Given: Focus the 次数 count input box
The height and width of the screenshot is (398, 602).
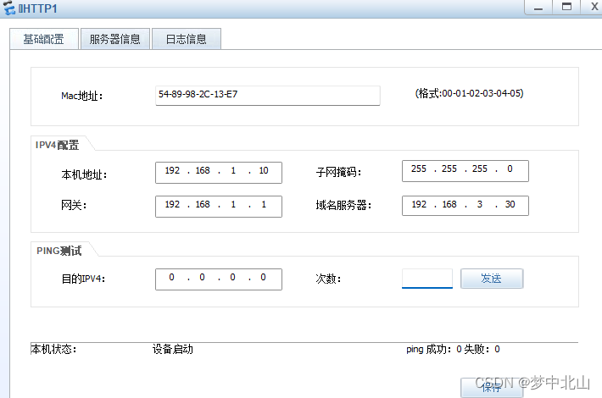Looking at the screenshot, I should coord(427,279).
